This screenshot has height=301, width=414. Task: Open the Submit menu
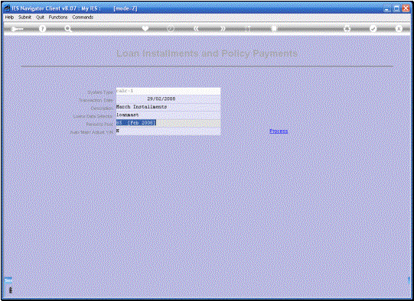(x=24, y=17)
